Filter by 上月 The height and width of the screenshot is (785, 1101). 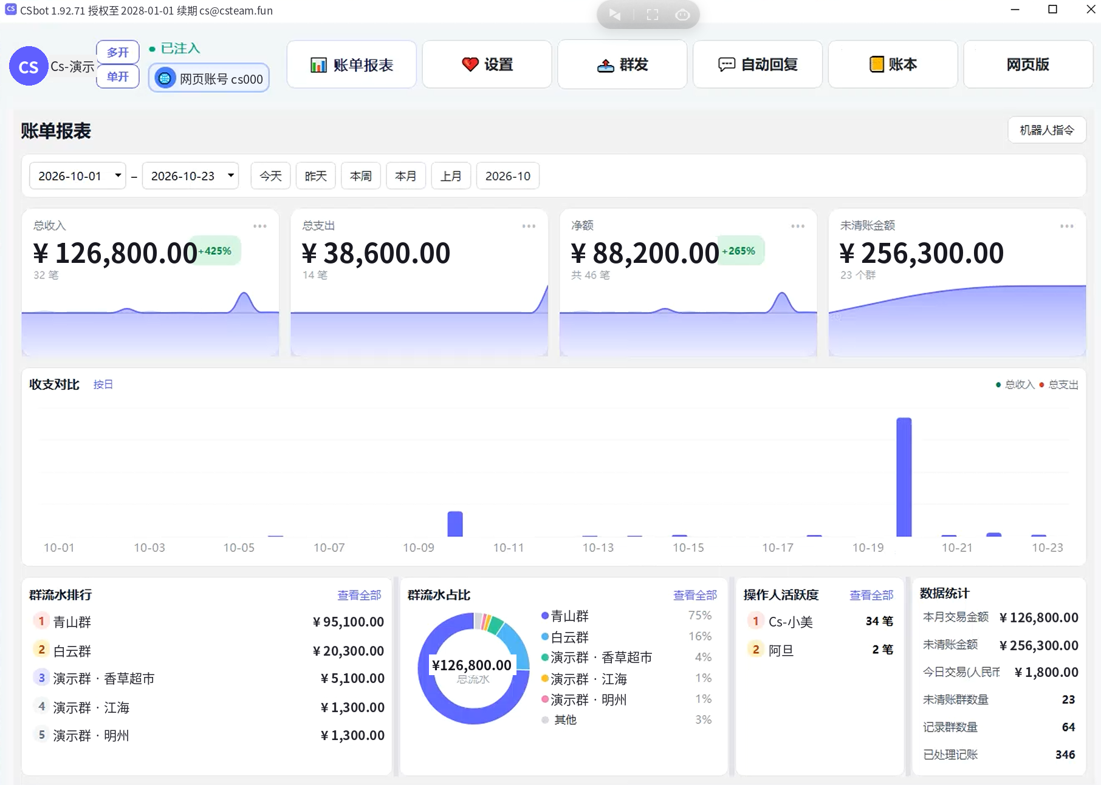pyautogui.click(x=451, y=176)
